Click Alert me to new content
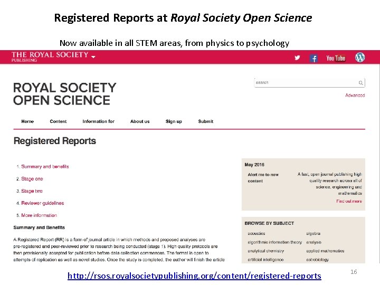380x285 pixels. coord(263,178)
